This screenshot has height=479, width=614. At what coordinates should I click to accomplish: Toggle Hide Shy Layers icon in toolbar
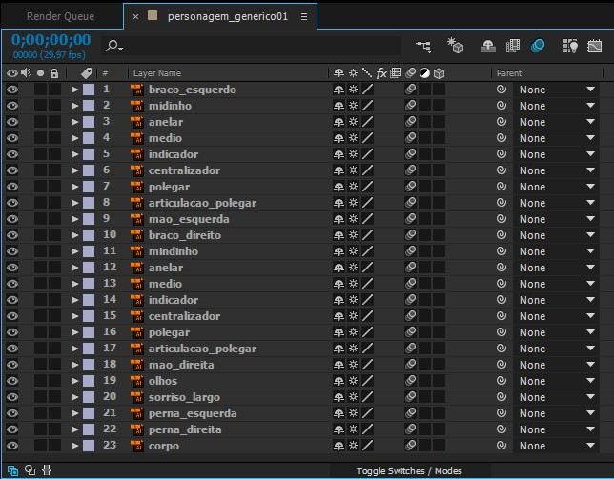click(488, 46)
